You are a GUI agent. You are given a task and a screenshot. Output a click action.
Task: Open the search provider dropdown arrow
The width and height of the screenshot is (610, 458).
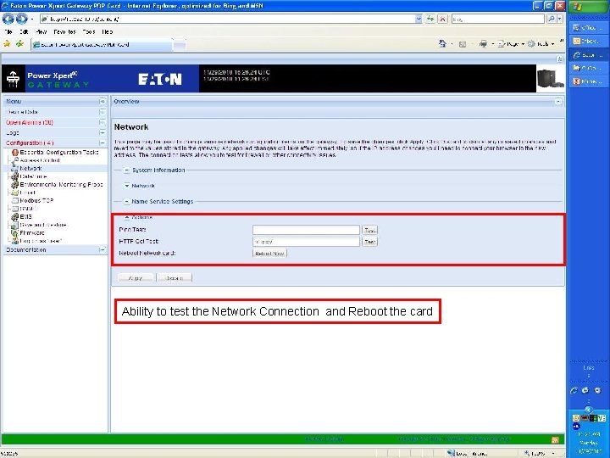pyautogui.click(x=560, y=19)
